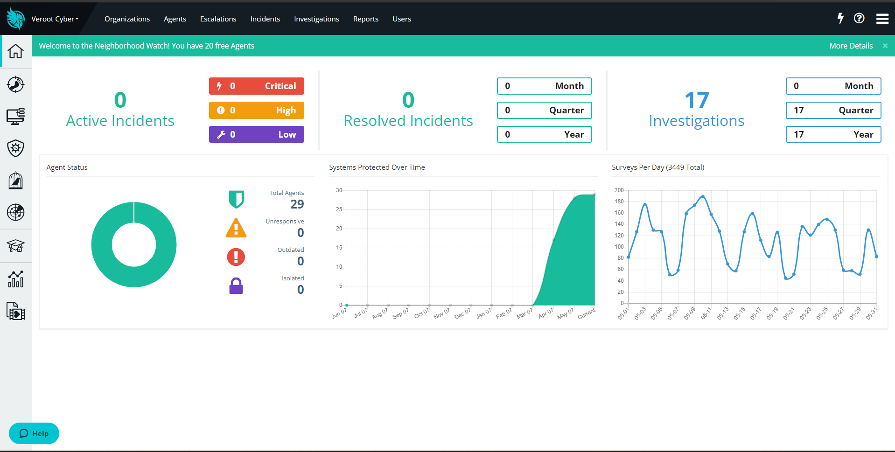Viewport: 895px width, 452px height.
Task: Open the footprint target sidebar icon
Action: pos(15,84)
